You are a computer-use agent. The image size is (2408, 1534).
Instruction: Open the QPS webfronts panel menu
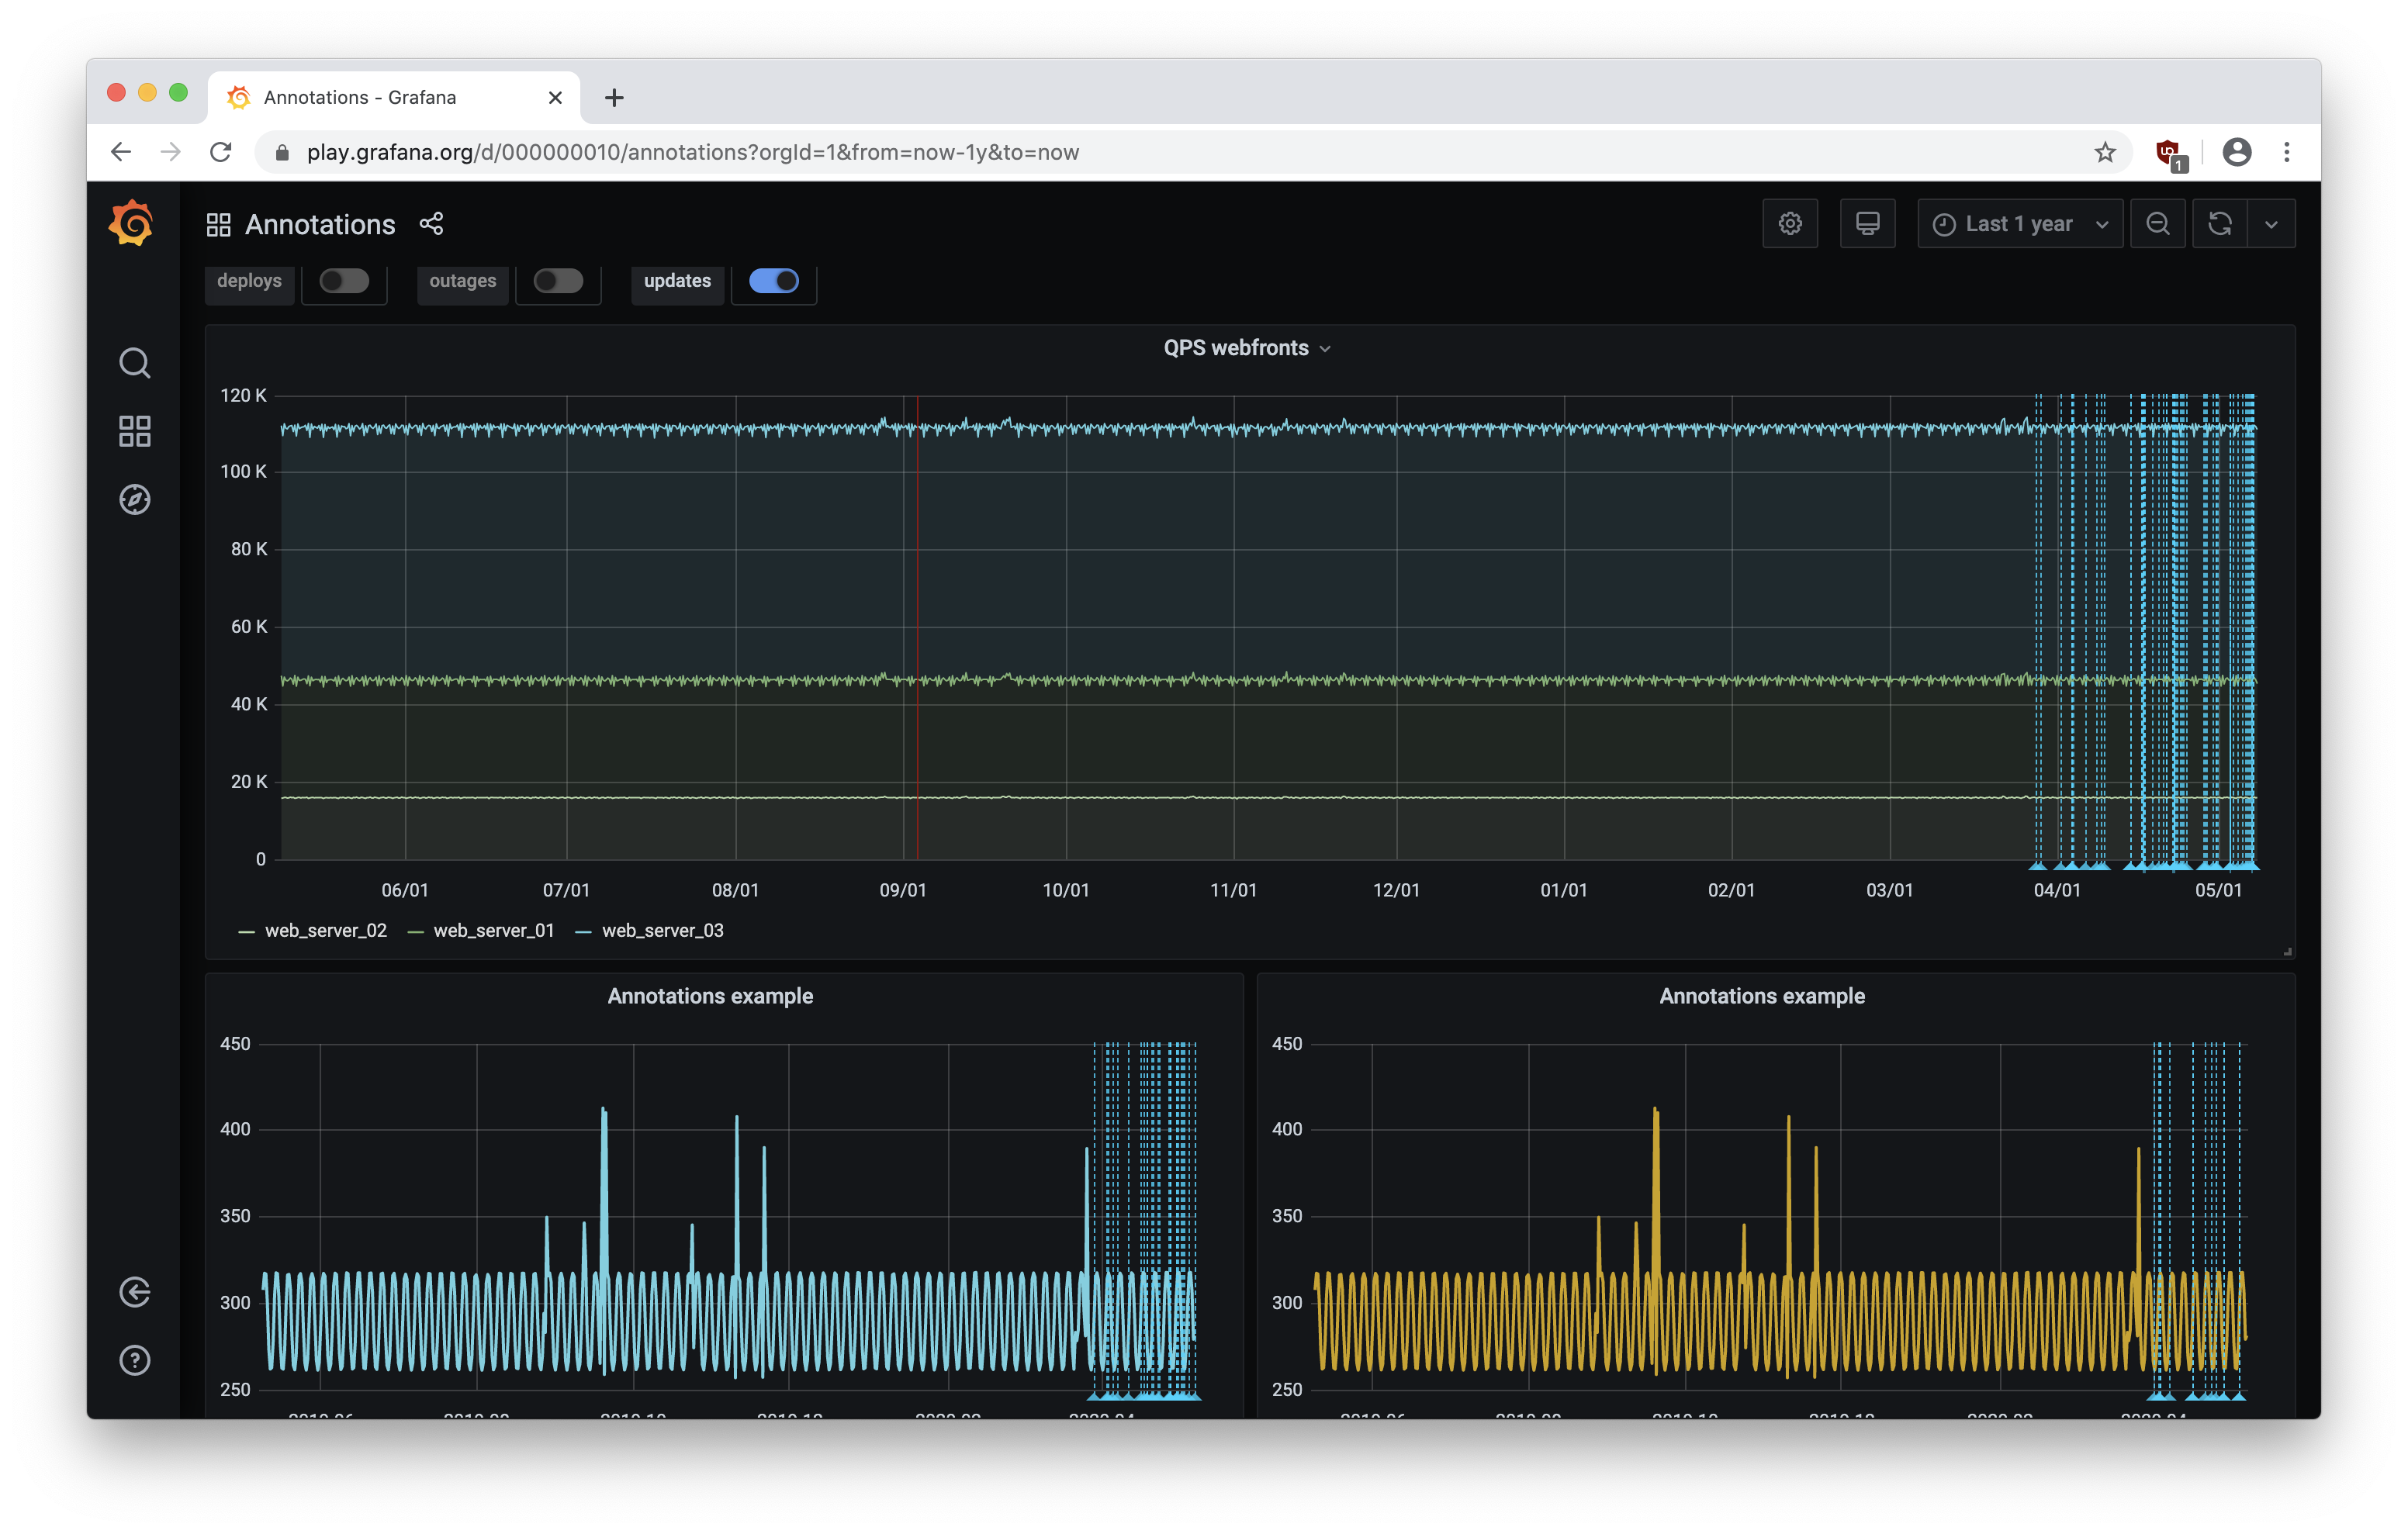(1247, 347)
